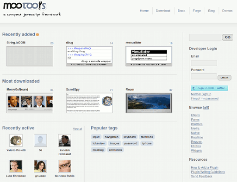Sign in with Twitter button
Viewport: 237px width, 182px height.
[x=209, y=88]
